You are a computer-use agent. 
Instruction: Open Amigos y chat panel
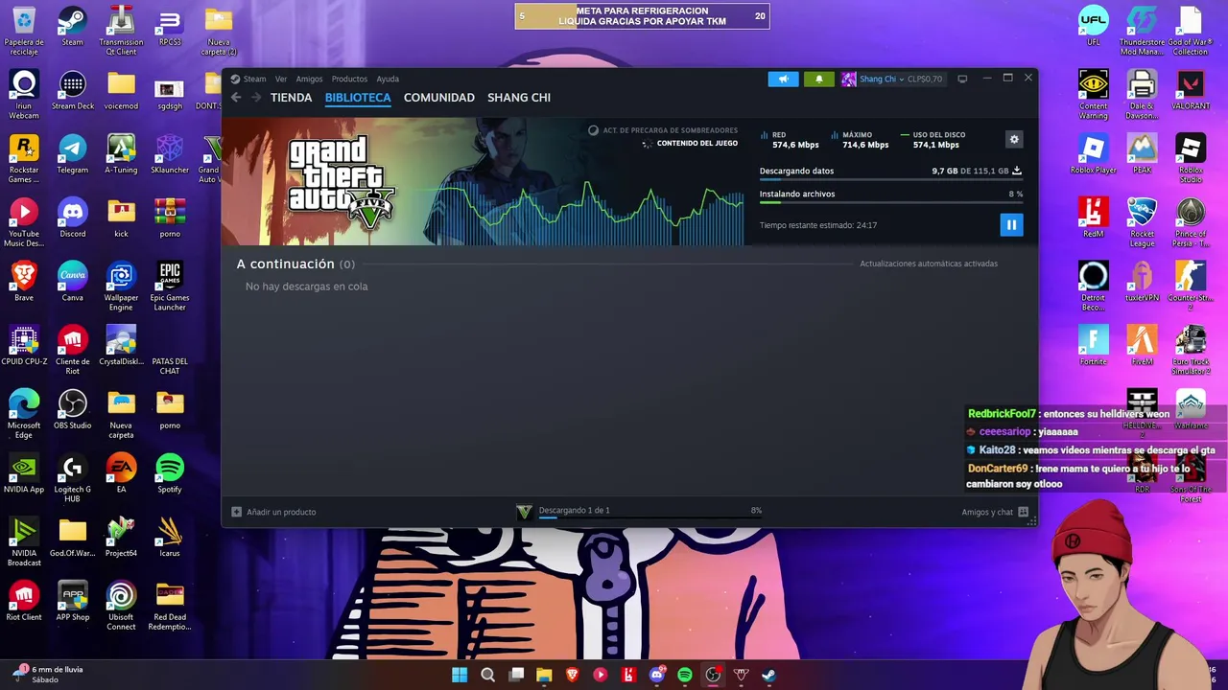coord(995,512)
